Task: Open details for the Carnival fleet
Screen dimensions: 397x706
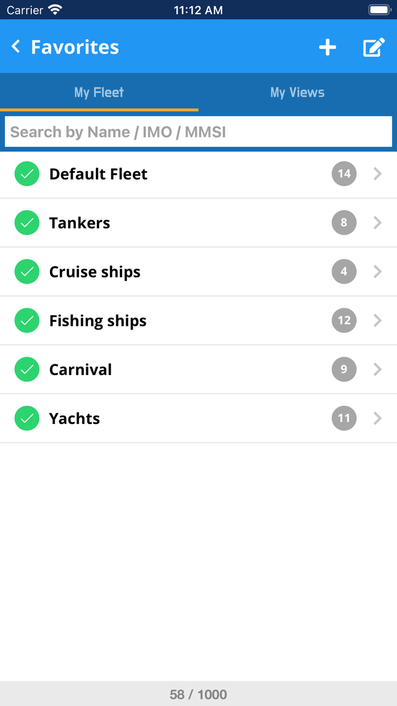Action: [378, 369]
